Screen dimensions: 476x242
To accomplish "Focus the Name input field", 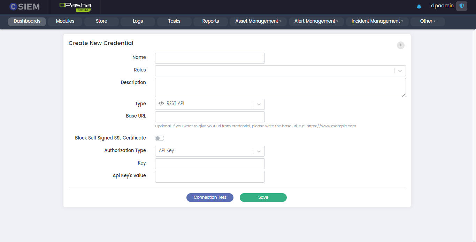I will click(210, 58).
